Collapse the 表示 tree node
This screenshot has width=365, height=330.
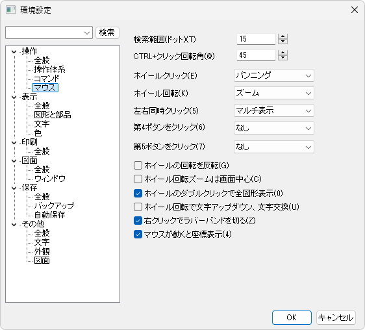tap(14, 97)
